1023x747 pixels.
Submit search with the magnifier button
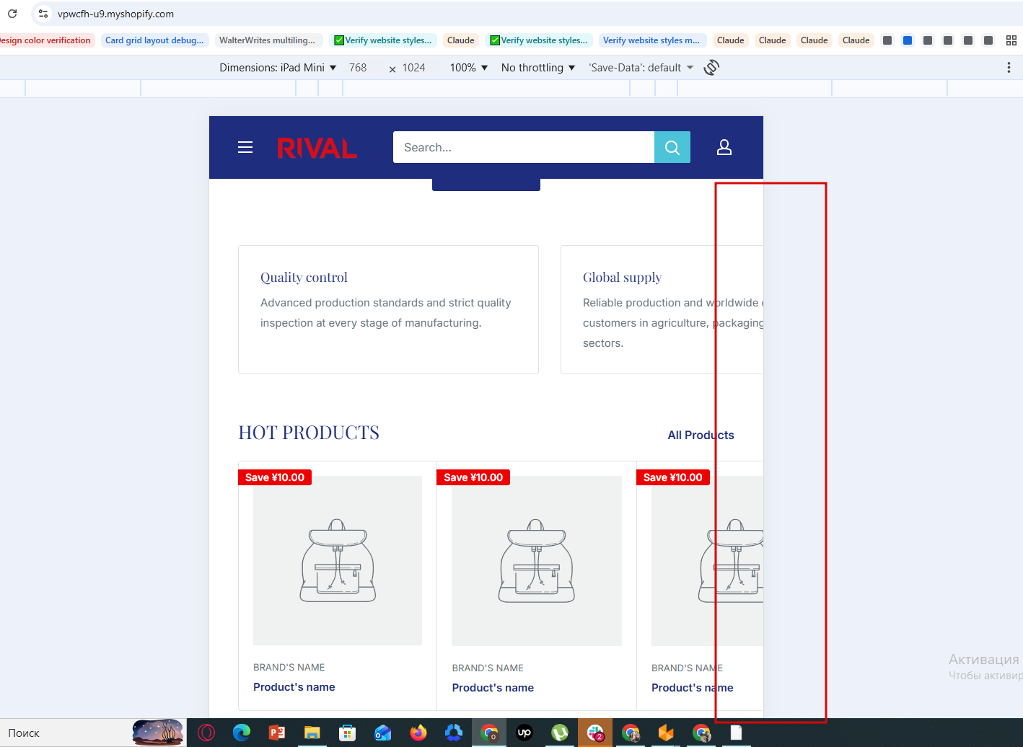click(672, 147)
